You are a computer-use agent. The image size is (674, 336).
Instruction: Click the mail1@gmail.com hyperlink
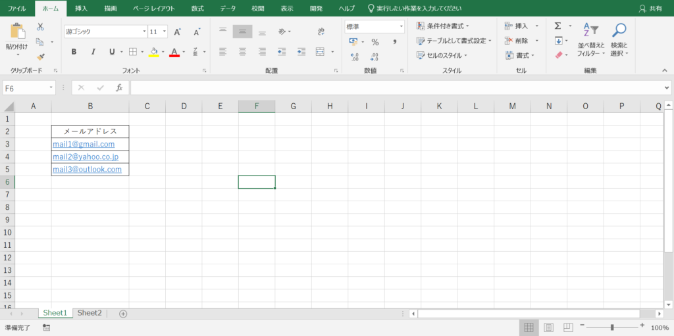(x=84, y=144)
